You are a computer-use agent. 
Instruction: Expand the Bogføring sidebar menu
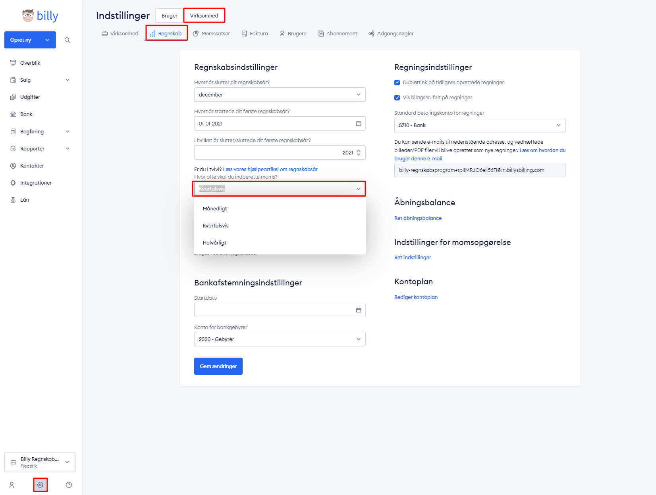[x=68, y=132]
